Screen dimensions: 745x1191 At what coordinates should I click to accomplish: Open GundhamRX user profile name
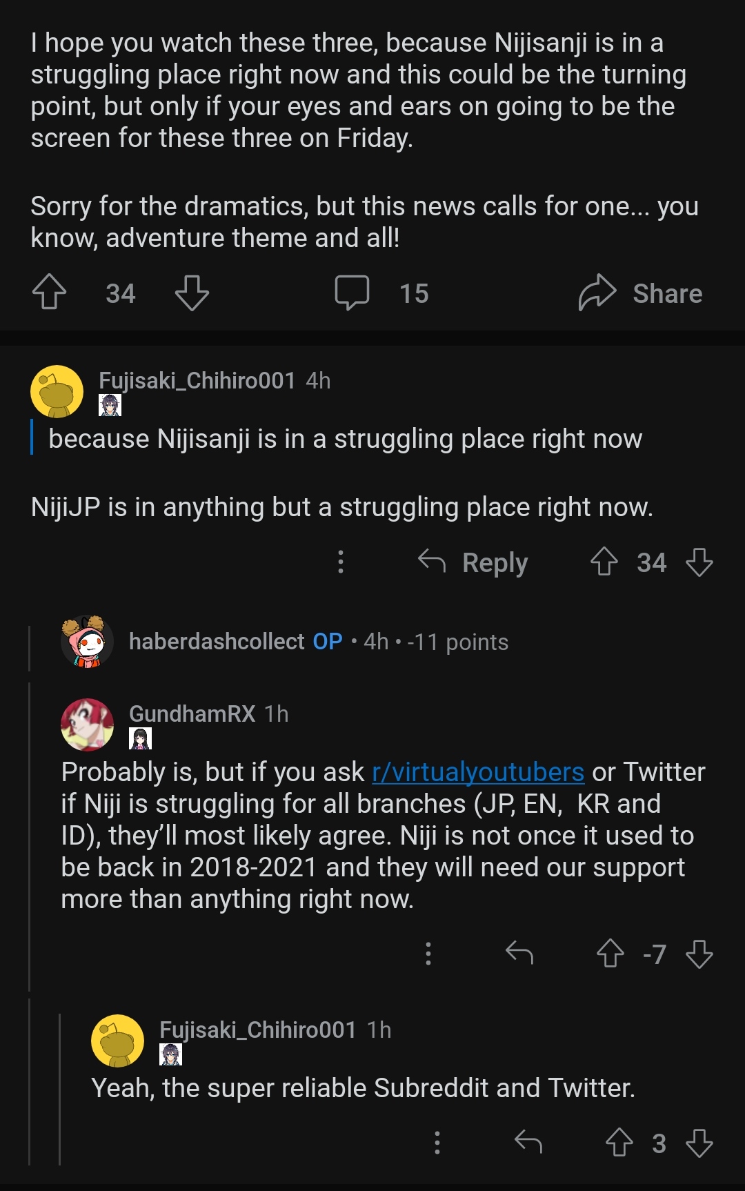pyautogui.click(x=192, y=713)
